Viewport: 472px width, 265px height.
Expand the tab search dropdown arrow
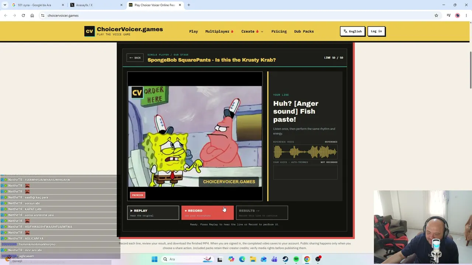pos(5,5)
